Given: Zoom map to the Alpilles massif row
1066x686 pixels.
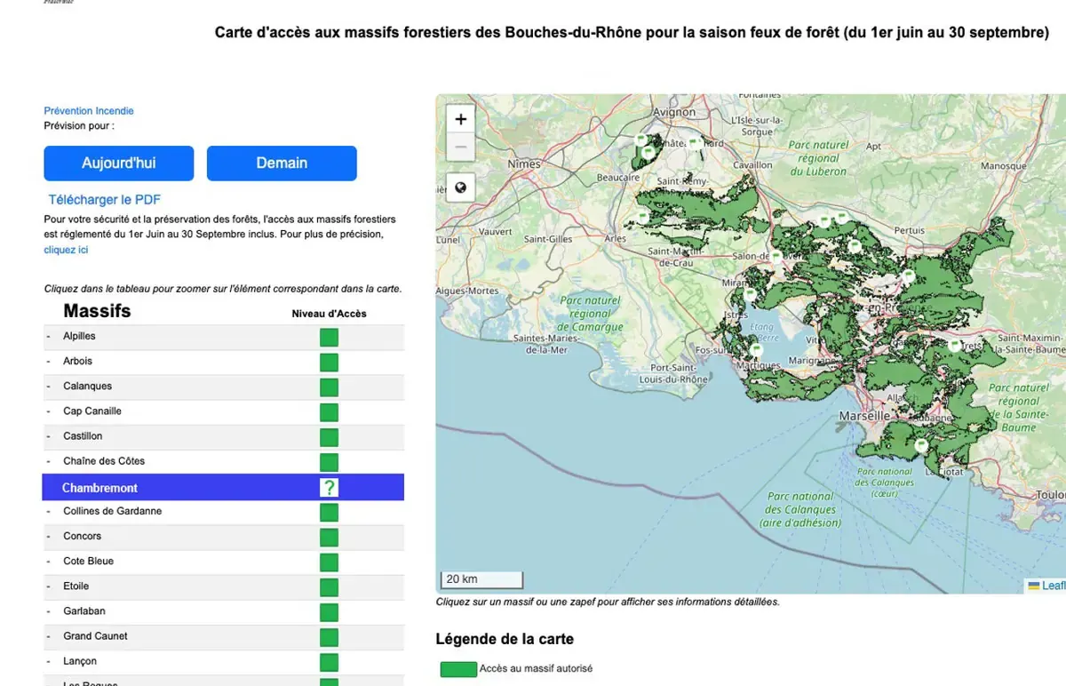Looking at the screenshot, I should [223, 337].
